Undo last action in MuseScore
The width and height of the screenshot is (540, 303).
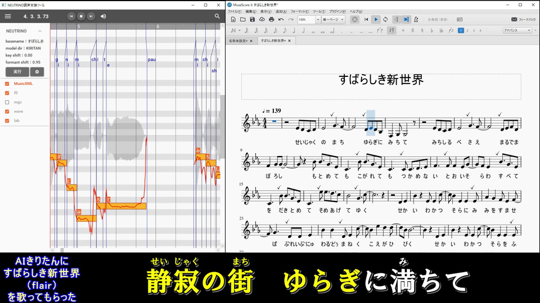(x=281, y=20)
